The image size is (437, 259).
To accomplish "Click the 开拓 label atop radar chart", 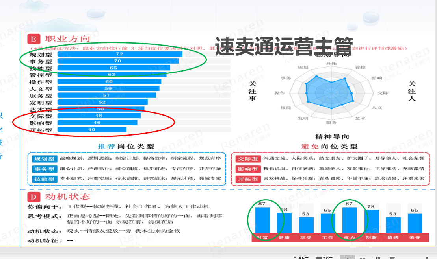I will pyautogui.click(x=331, y=64).
